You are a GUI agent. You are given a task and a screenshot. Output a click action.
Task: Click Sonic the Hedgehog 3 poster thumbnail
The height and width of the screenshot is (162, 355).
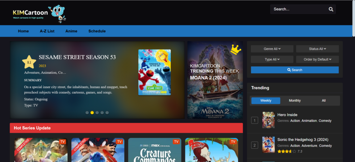(x=268, y=145)
